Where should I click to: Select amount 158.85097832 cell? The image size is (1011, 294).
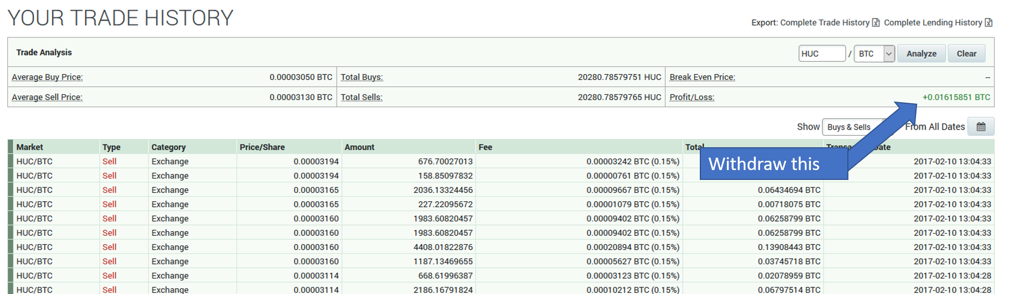[x=445, y=176]
